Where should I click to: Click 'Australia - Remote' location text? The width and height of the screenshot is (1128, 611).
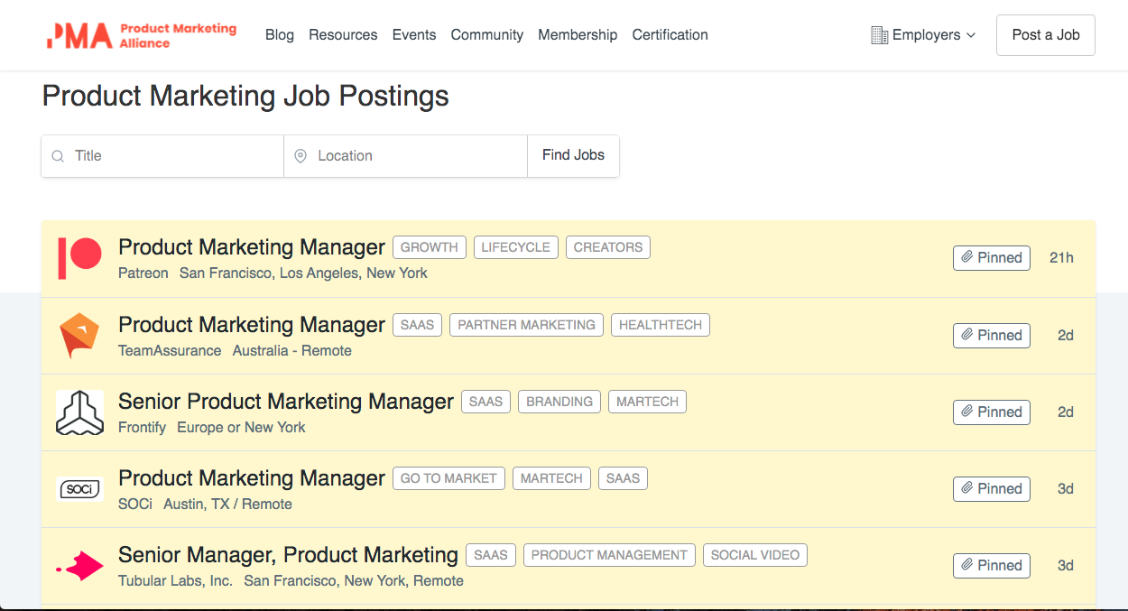click(x=292, y=351)
